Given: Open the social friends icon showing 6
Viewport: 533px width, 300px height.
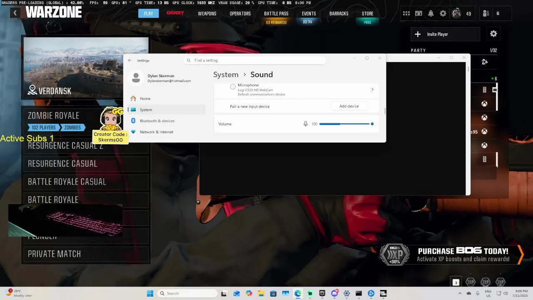Looking at the screenshot, I should pos(486,13).
